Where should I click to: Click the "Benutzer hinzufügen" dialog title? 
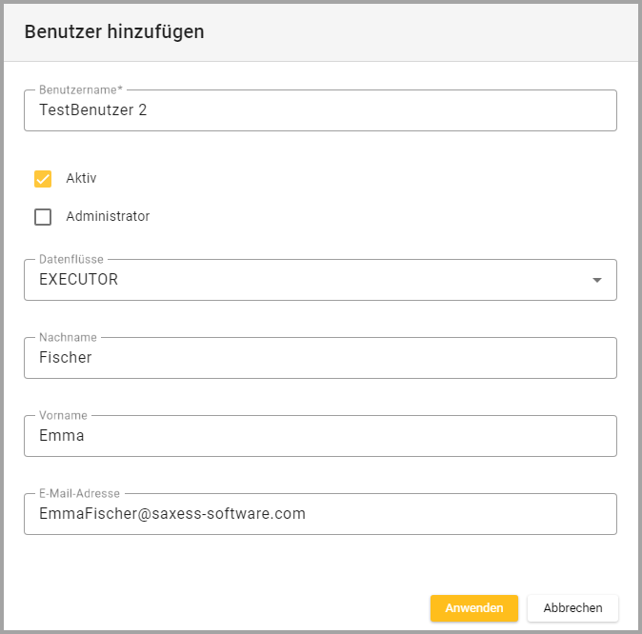click(x=114, y=31)
